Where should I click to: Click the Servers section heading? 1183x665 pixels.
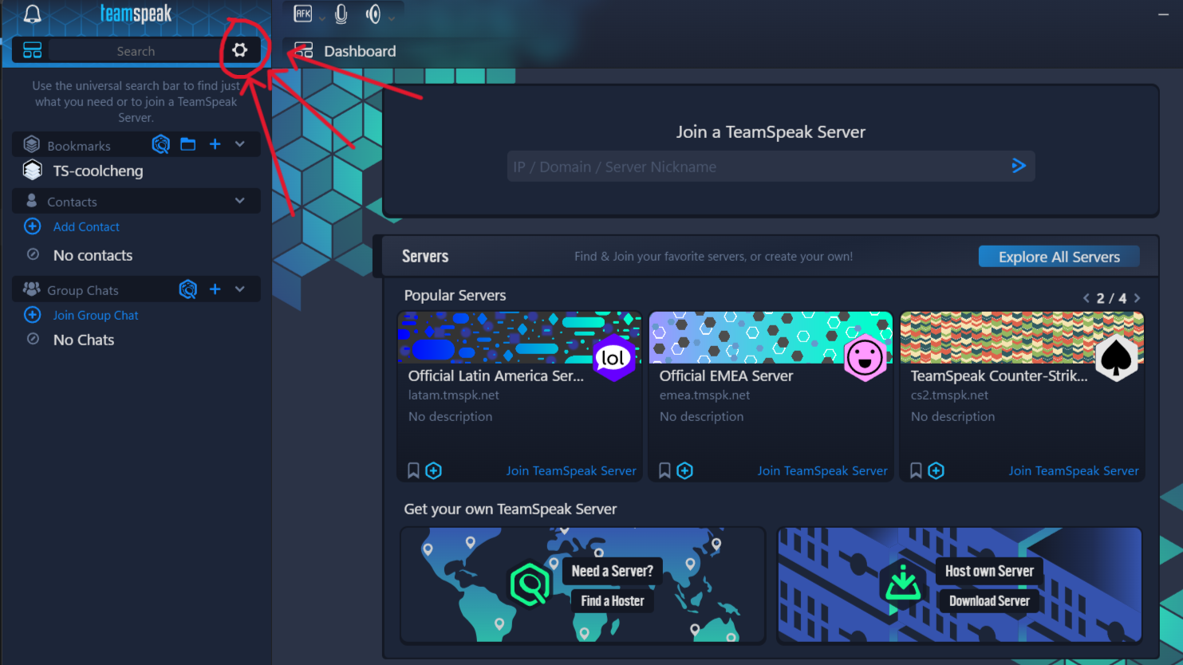[x=425, y=256]
